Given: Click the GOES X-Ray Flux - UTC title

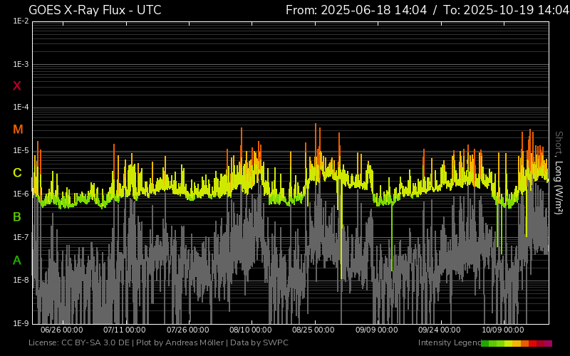Looking at the screenshot, I should pos(95,10).
